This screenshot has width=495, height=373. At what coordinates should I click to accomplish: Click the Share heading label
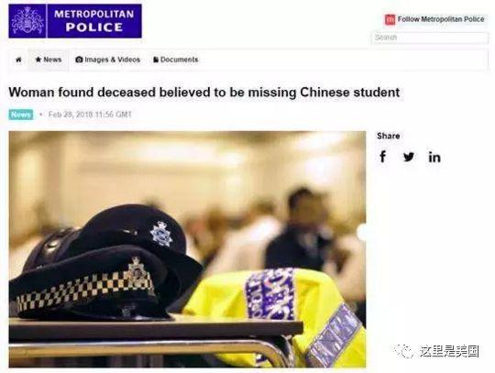tap(389, 136)
